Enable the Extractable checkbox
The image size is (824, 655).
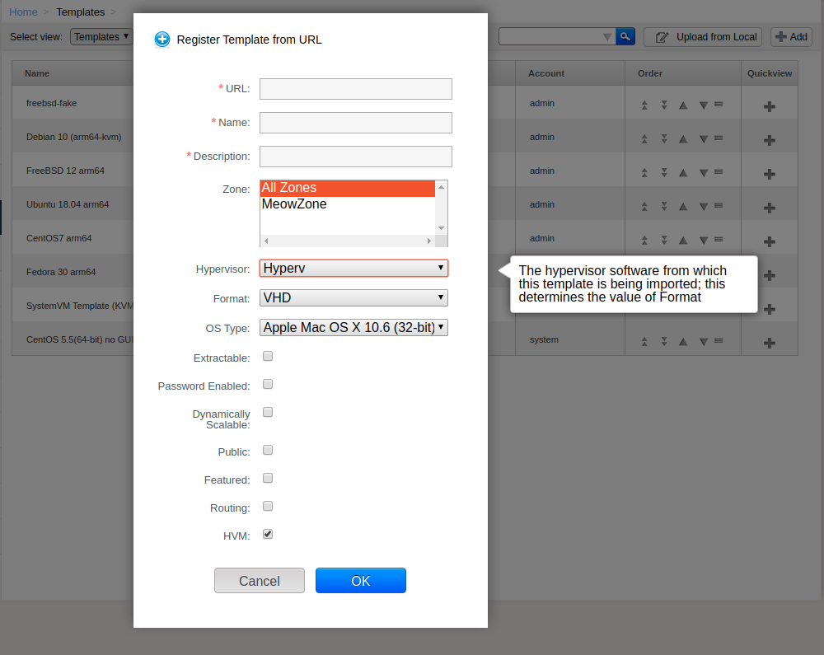click(268, 356)
